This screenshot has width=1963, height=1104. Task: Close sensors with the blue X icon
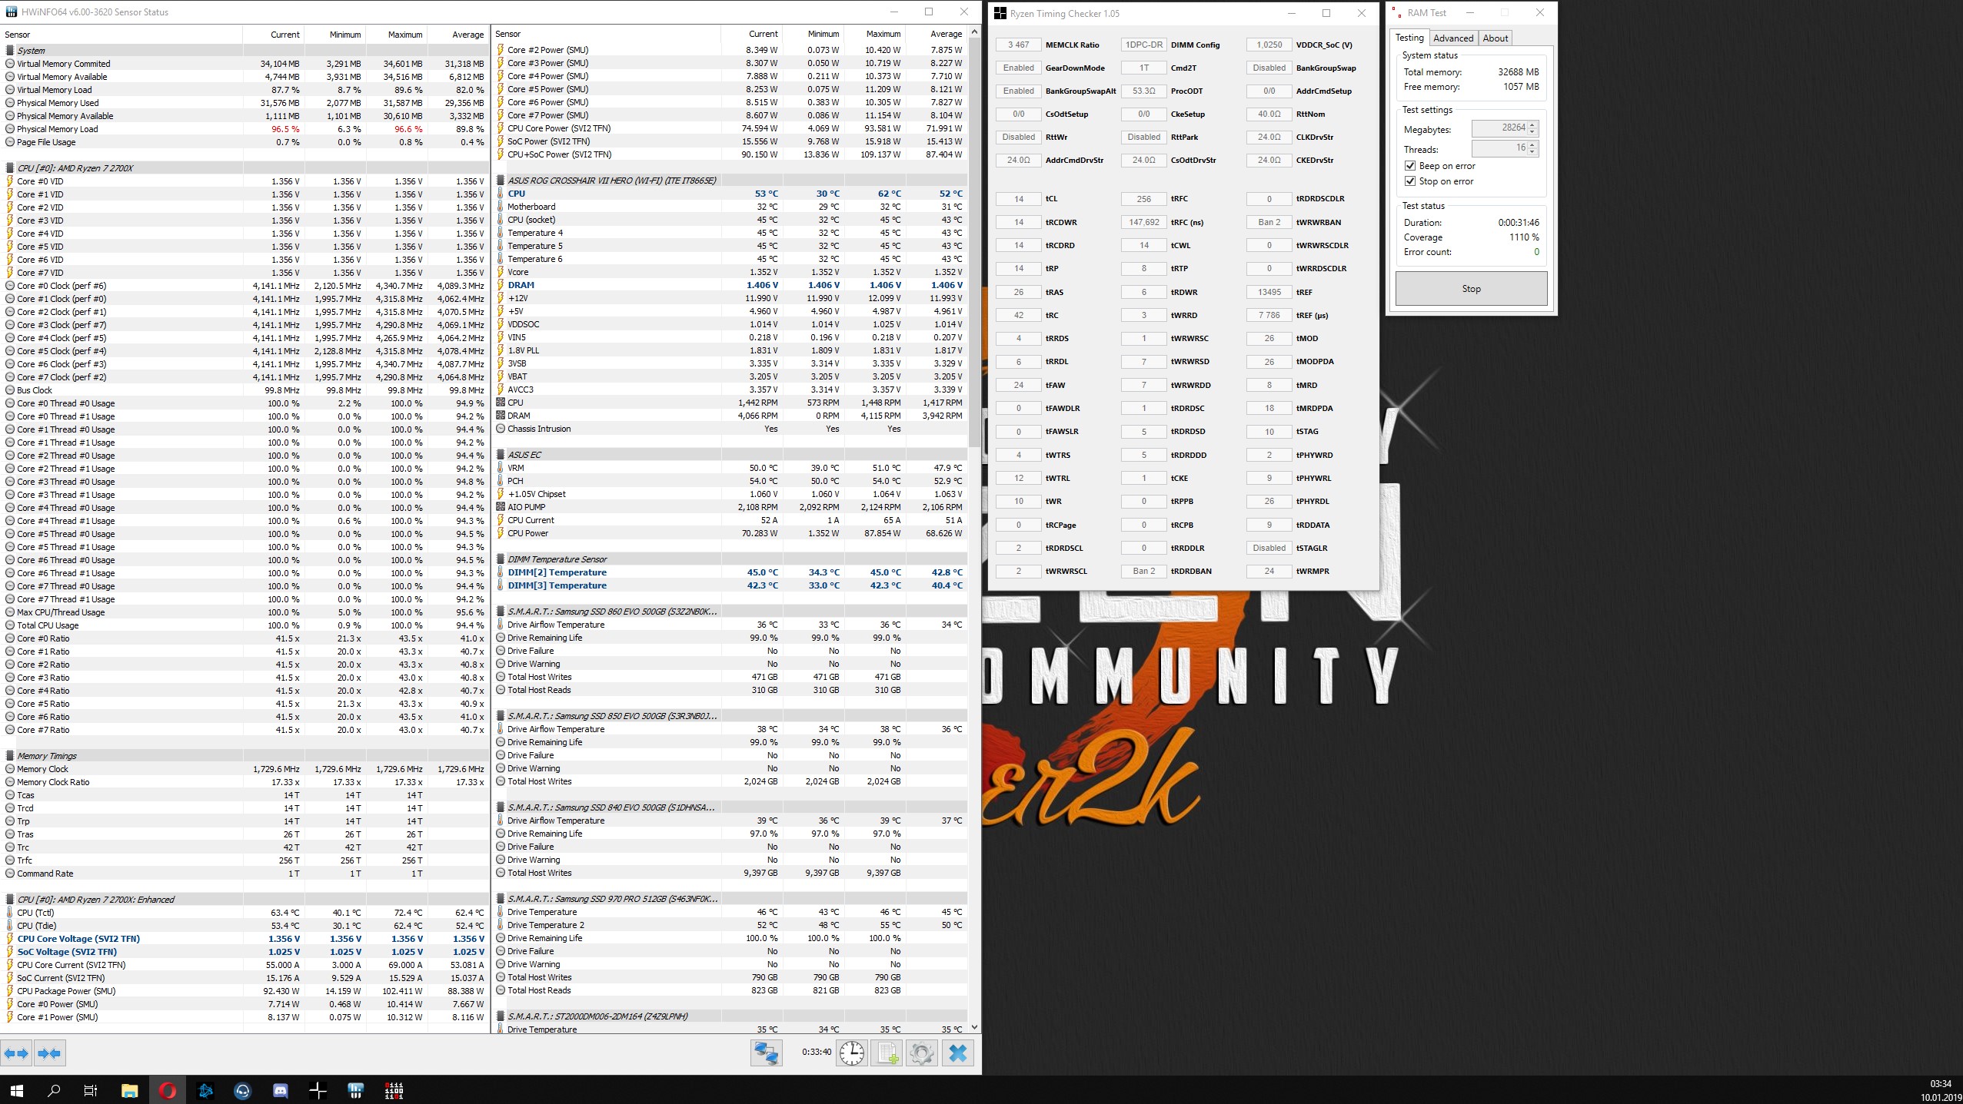pos(958,1053)
